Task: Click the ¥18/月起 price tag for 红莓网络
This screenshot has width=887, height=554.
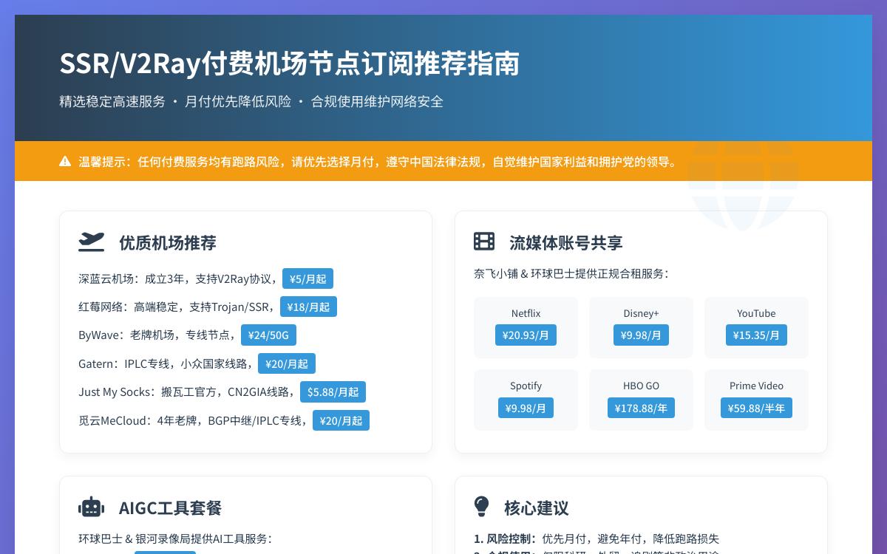Action: (x=308, y=307)
